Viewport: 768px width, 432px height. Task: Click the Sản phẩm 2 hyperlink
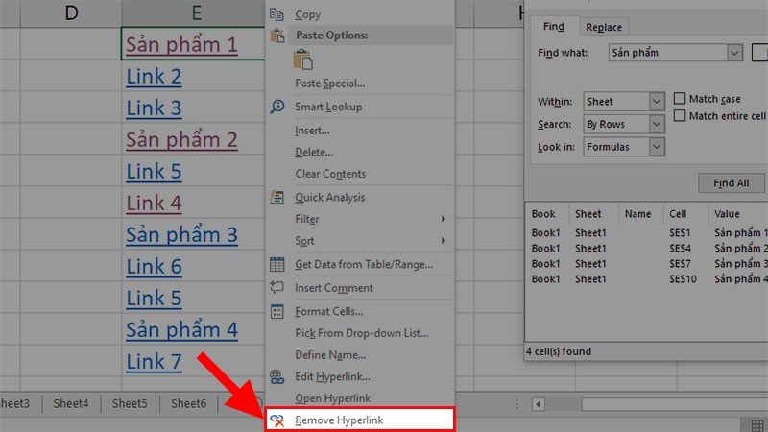(x=181, y=139)
